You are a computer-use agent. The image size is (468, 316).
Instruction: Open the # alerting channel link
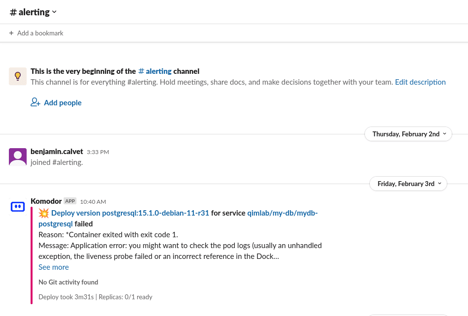pos(155,71)
